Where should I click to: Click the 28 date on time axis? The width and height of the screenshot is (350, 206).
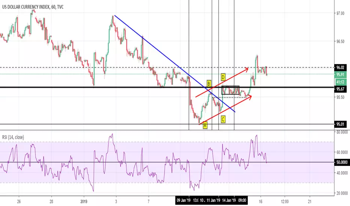point(51,202)
